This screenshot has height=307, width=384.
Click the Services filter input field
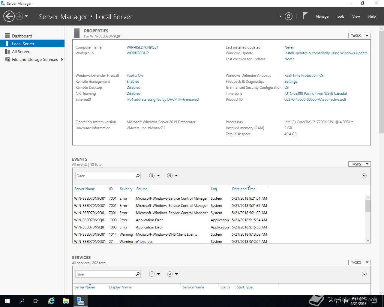(105, 274)
